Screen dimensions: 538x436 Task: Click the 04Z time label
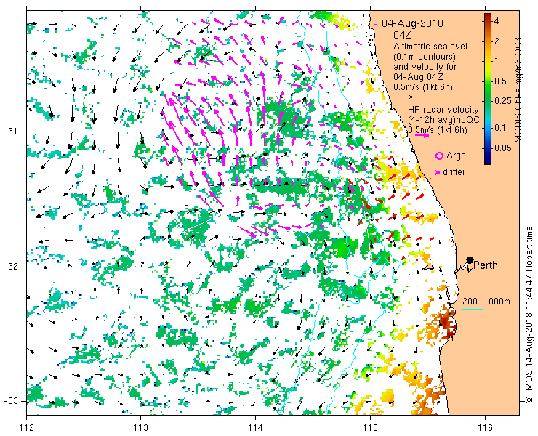pyautogui.click(x=402, y=35)
